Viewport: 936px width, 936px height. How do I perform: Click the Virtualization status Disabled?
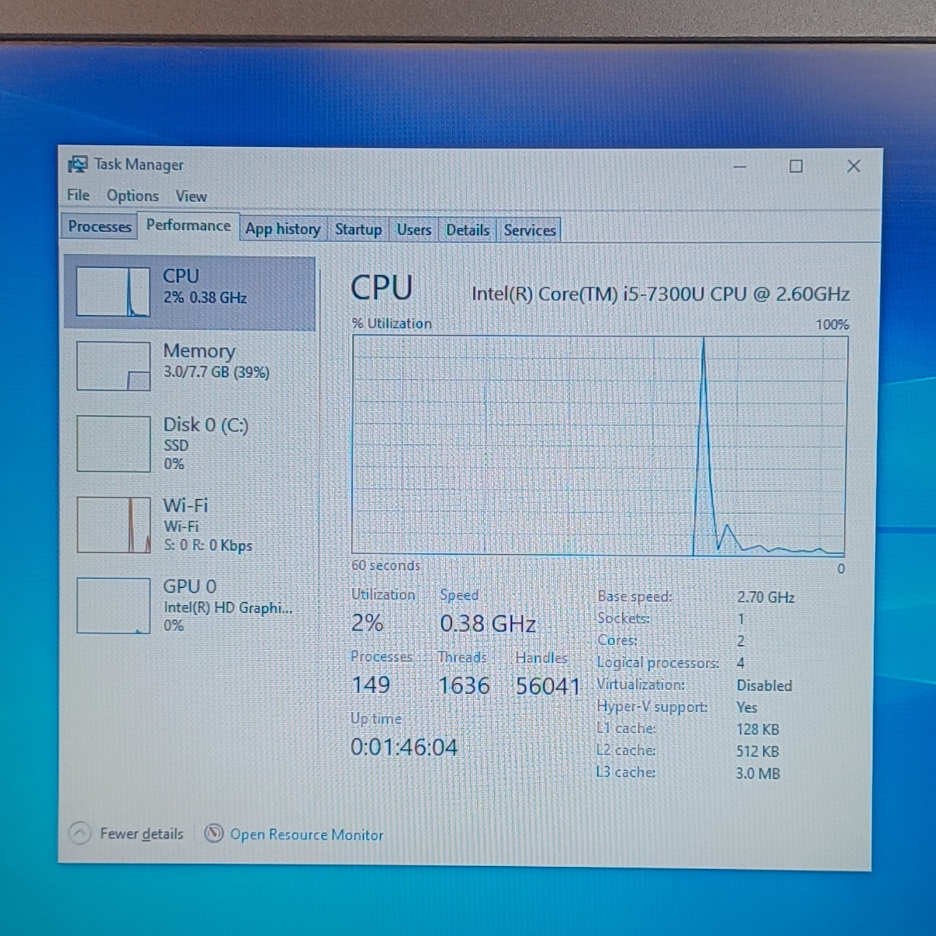coord(764,685)
